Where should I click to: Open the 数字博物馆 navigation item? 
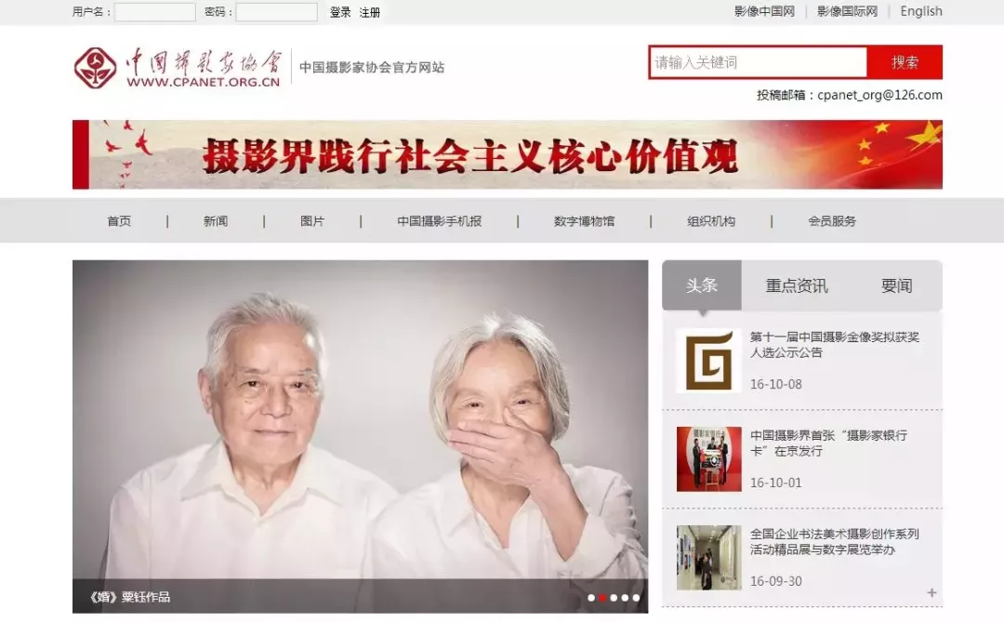point(584,221)
